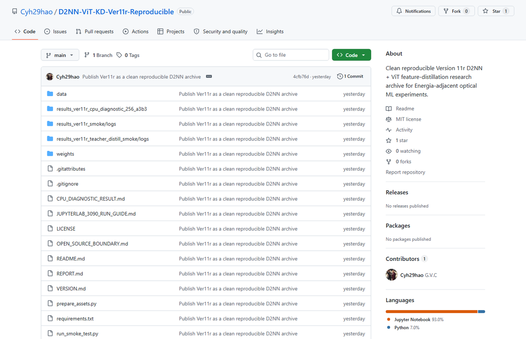
Task: Click the pulse icon beside Activity
Action: 389,130
